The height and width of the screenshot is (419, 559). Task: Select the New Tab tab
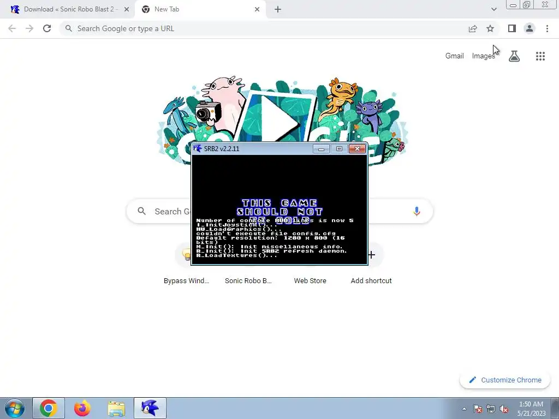200,9
